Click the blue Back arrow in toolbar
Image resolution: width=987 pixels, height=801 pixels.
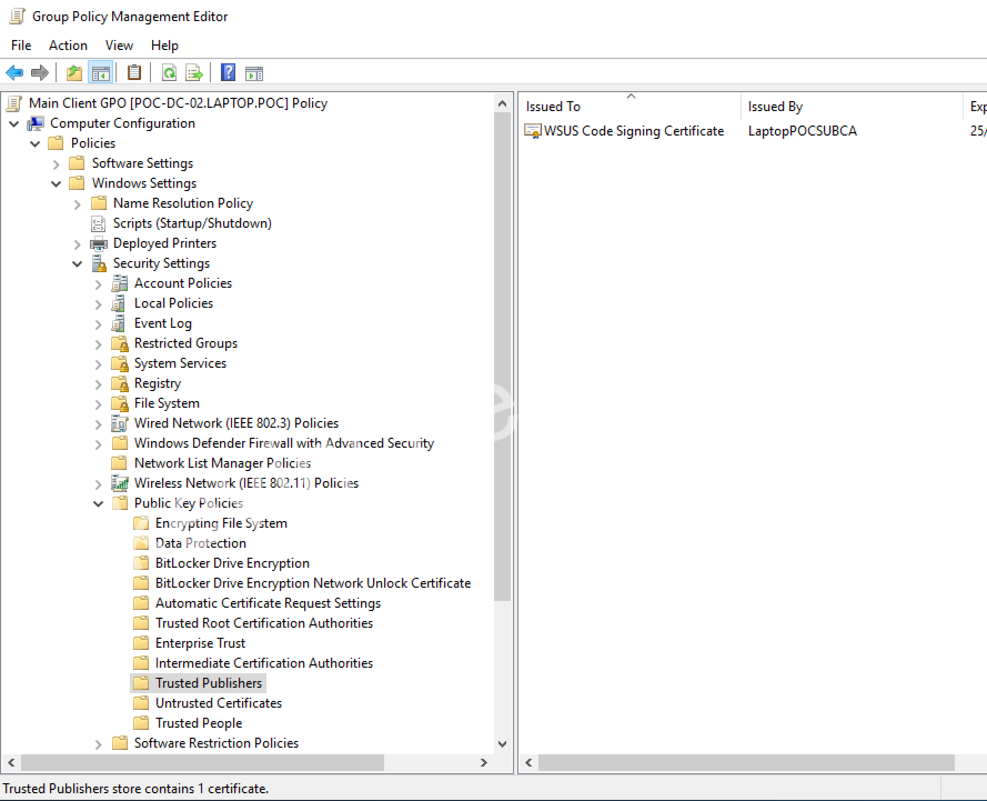(x=14, y=73)
